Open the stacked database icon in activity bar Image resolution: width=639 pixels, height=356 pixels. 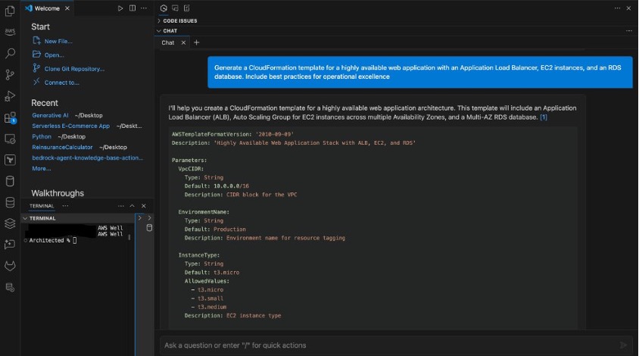click(10, 202)
